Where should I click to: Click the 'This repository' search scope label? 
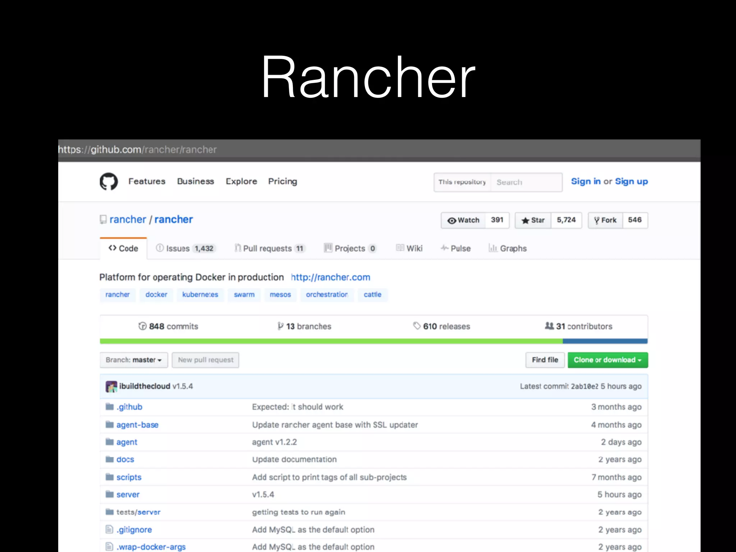tap(462, 182)
